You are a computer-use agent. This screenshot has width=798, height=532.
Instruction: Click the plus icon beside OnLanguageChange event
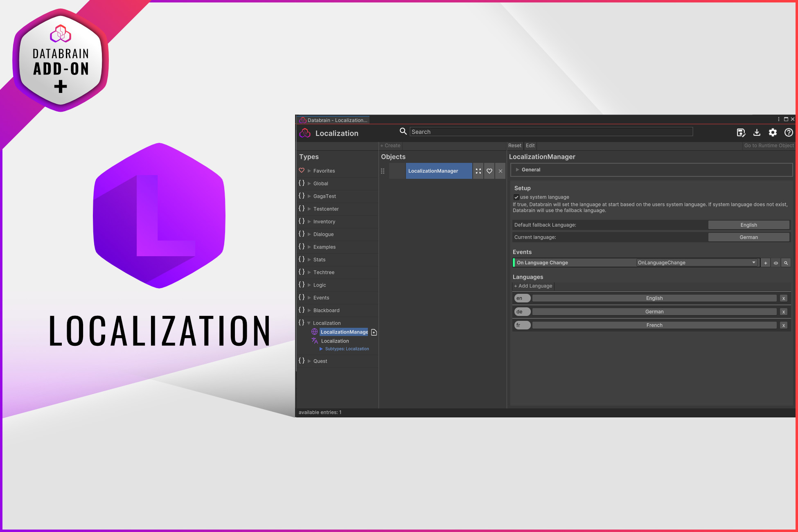coord(765,262)
